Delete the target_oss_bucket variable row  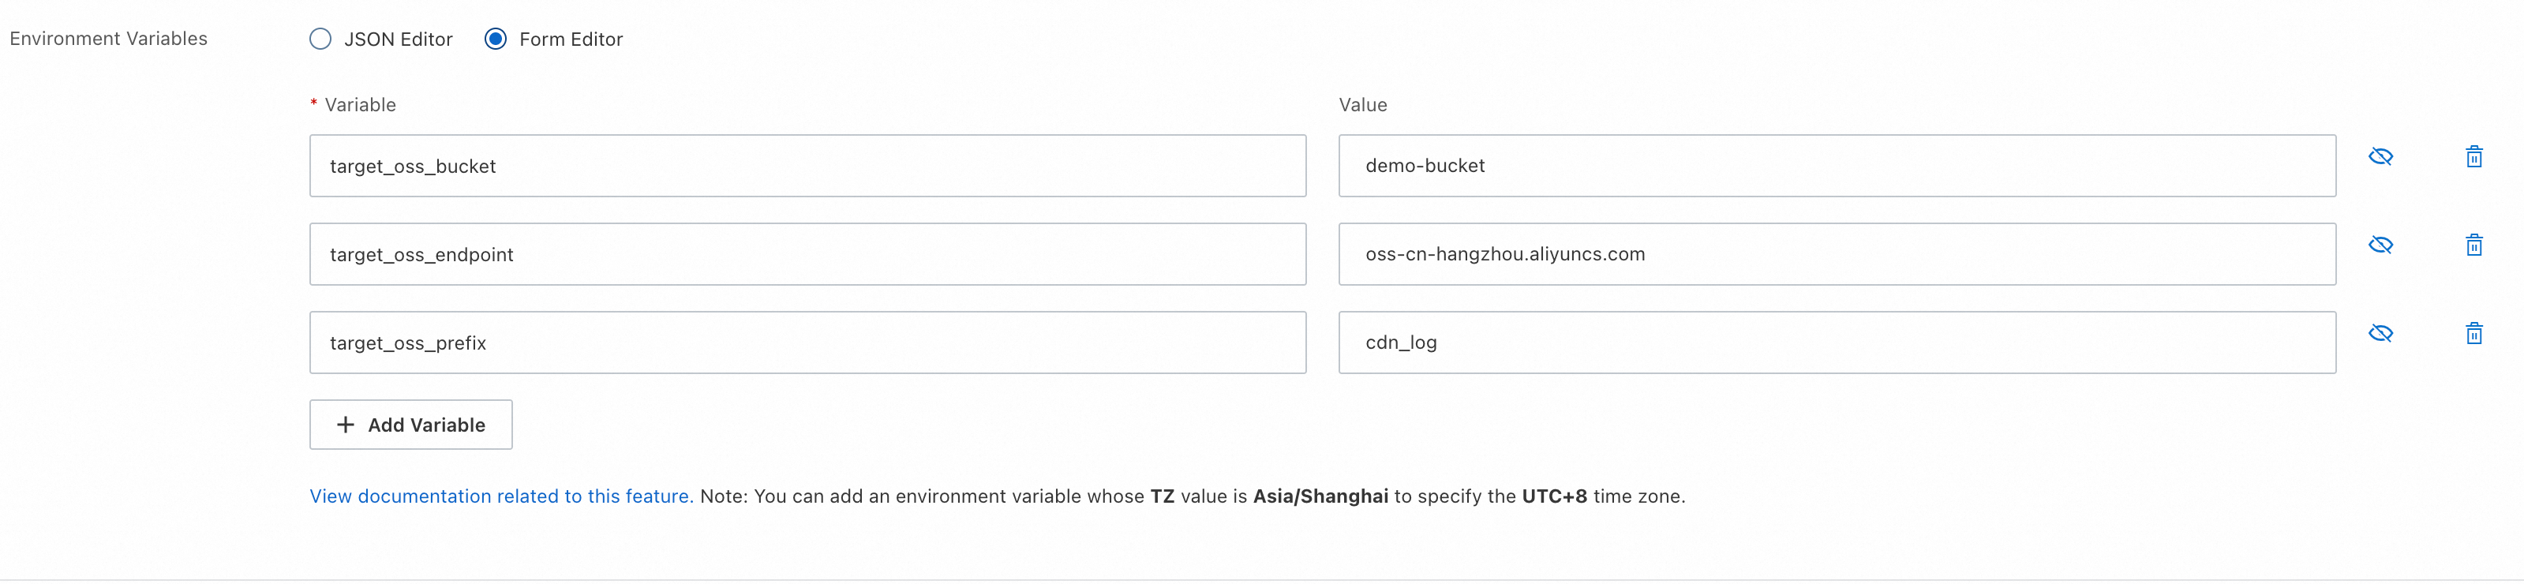coord(2473,157)
